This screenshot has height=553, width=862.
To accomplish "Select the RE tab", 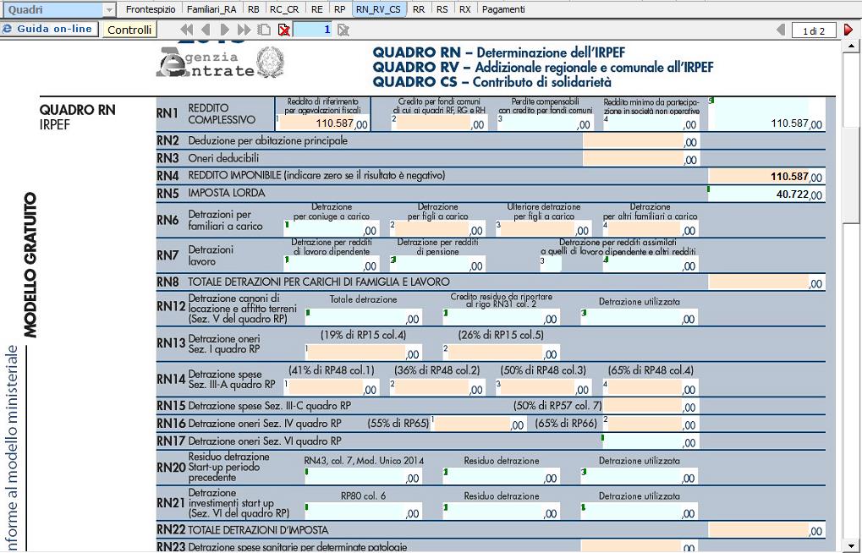I will pyautogui.click(x=316, y=9).
